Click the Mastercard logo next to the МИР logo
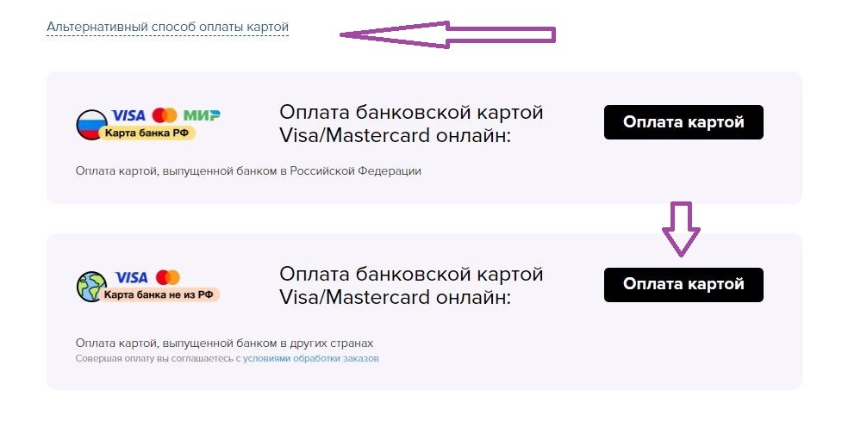The width and height of the screenshot is (842, 427). pyautogui.click(x=165, y=114)
